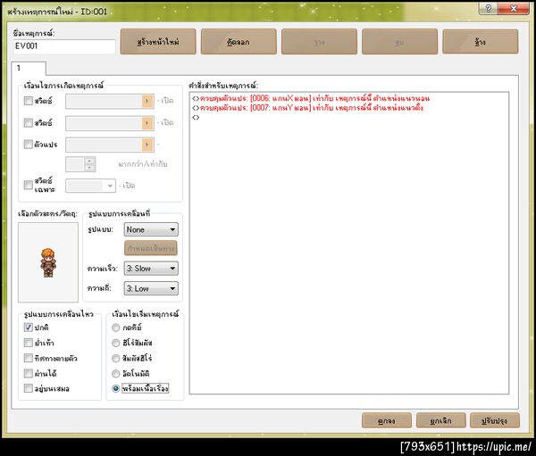Select the สัมผัสฮีโร่ event touch trigger

tap(116, 359)
